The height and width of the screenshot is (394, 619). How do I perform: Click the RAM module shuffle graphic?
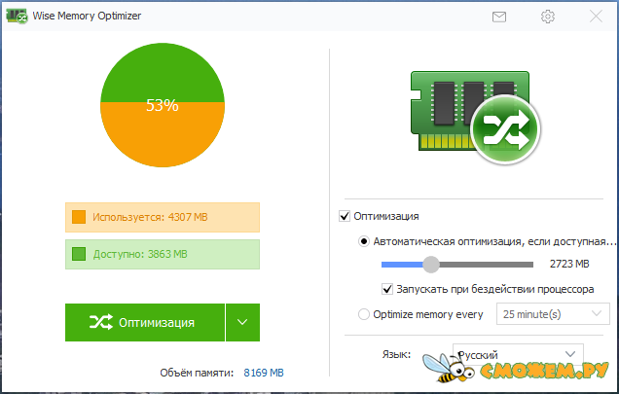pyautogui.click(x=475, y=117)
